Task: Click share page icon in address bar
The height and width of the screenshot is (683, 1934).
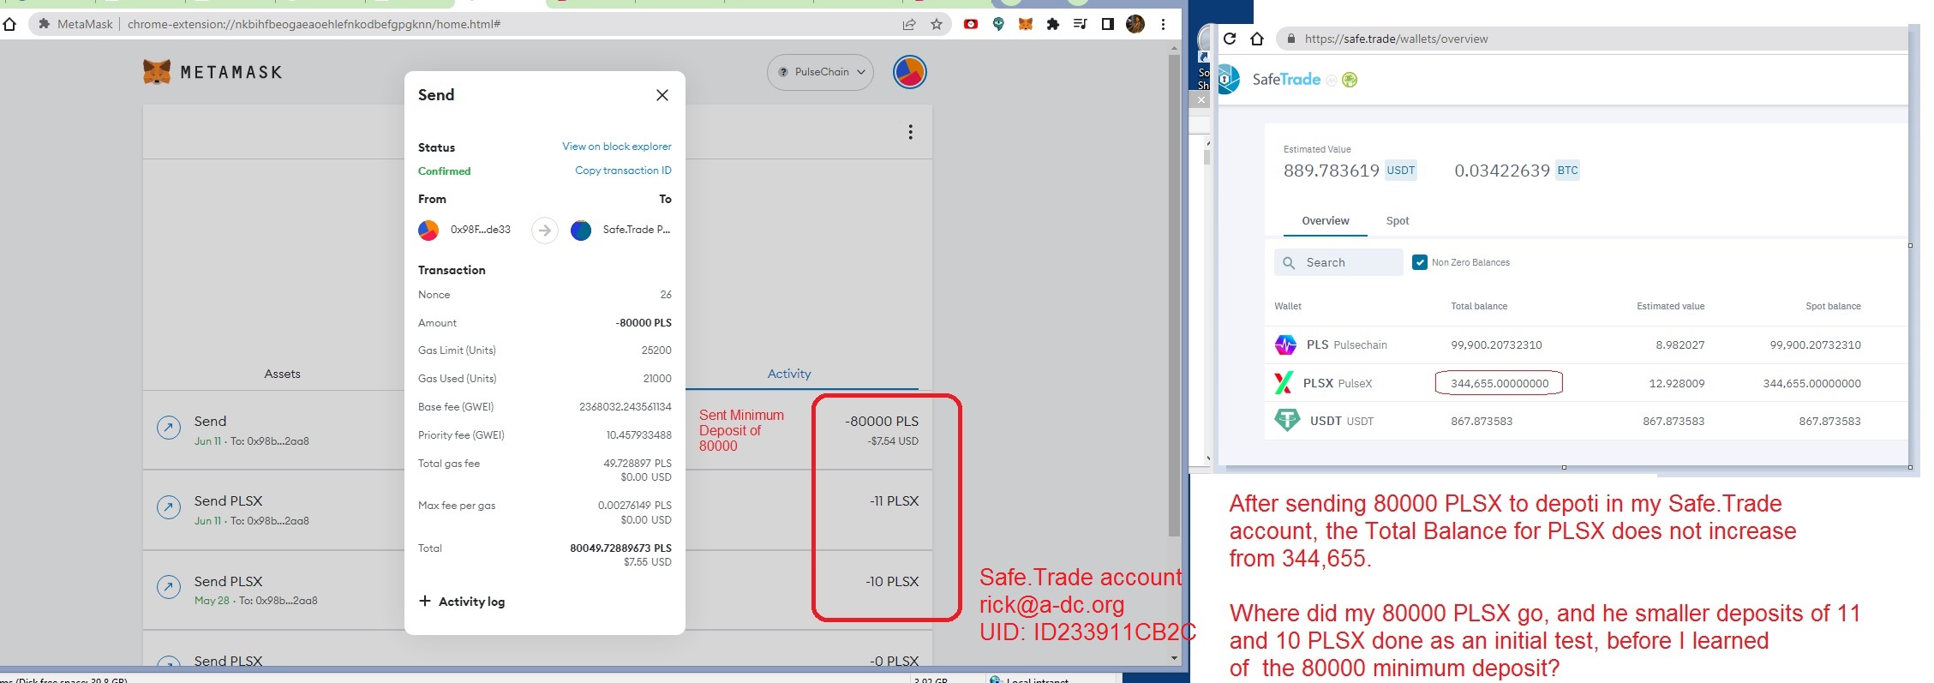Action: [909, 24]
